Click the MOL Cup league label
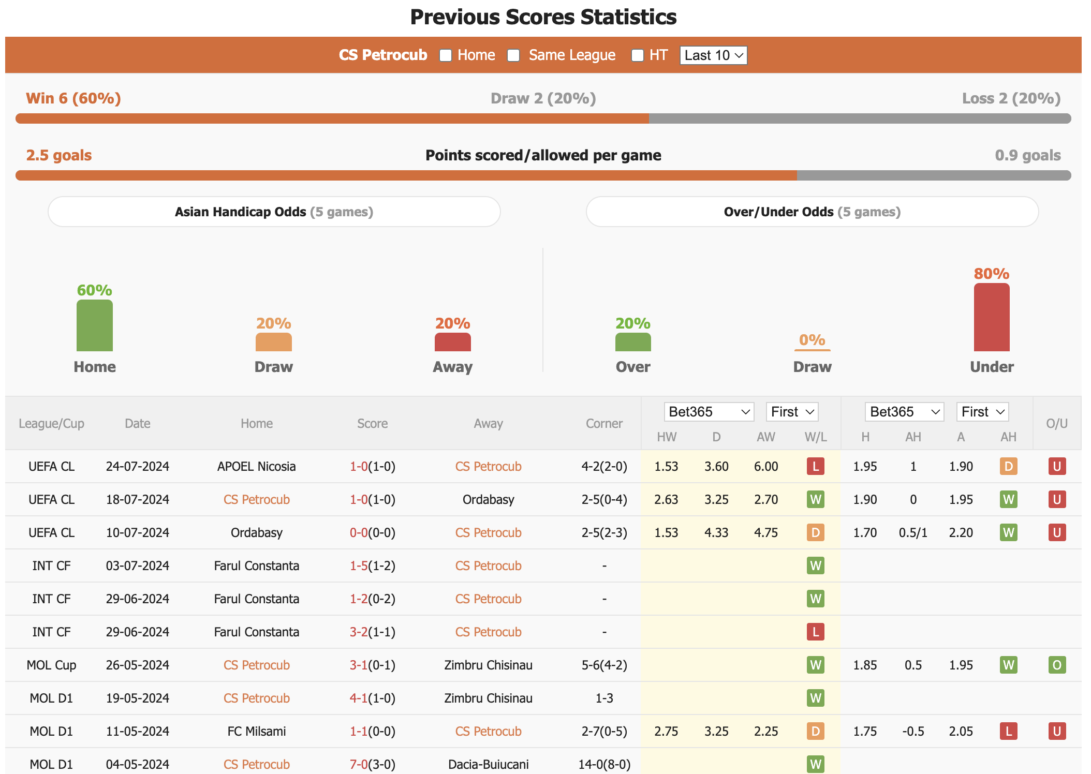This screenshot has width=1091, height=774. pyautogui.click(x=51, y=665)
